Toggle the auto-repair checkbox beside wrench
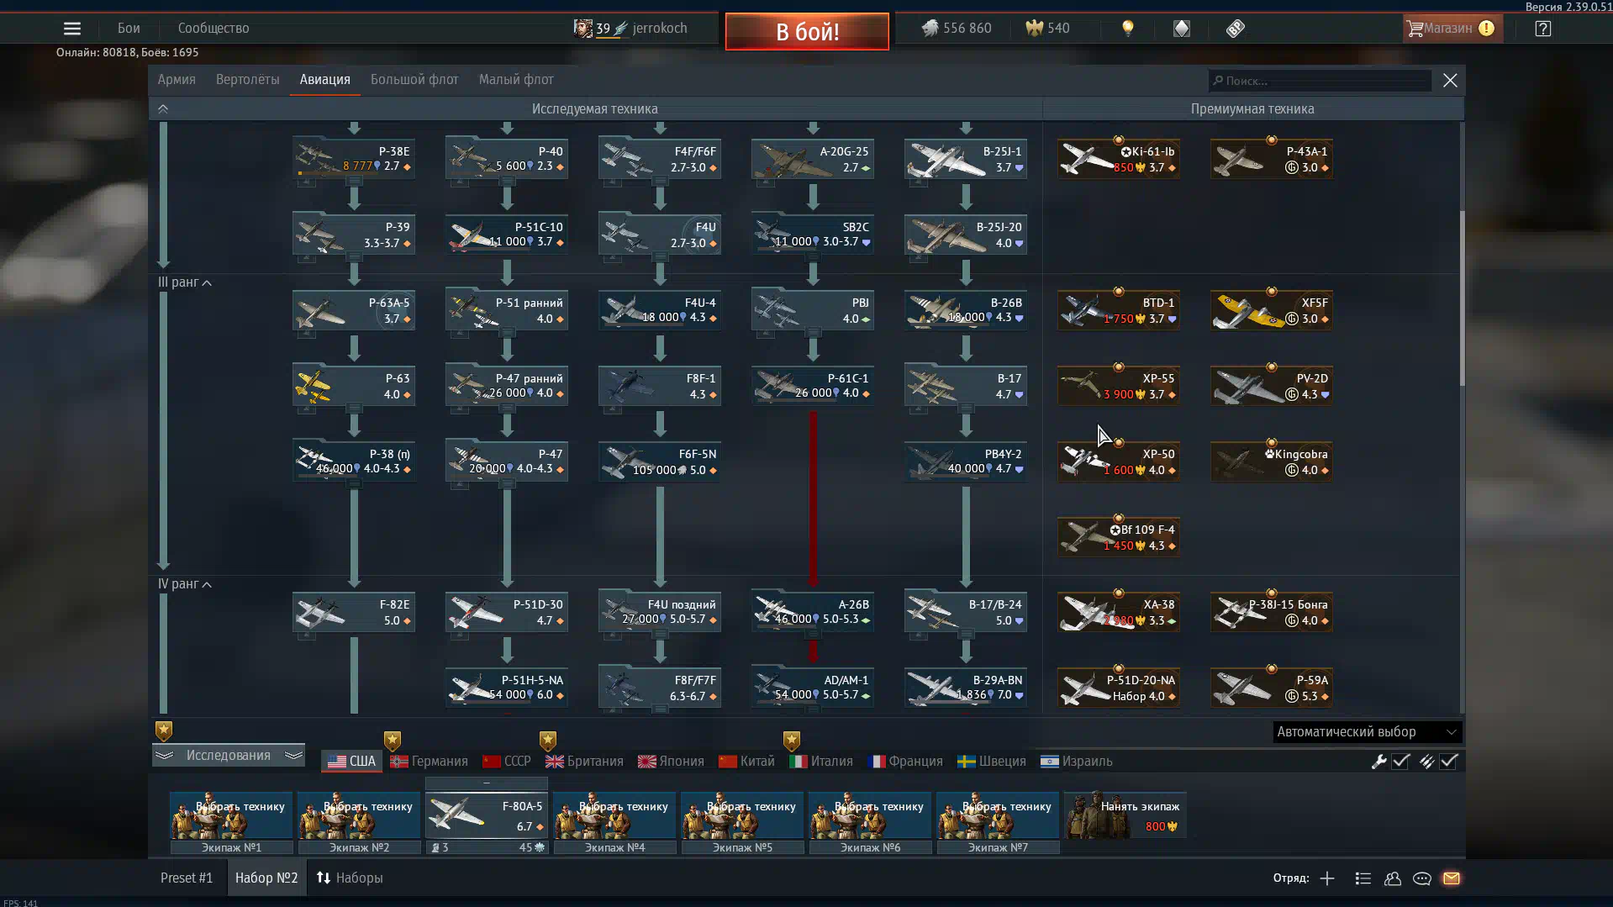This screenshot has width=1613, height=907. click(x=1400, y=762)
